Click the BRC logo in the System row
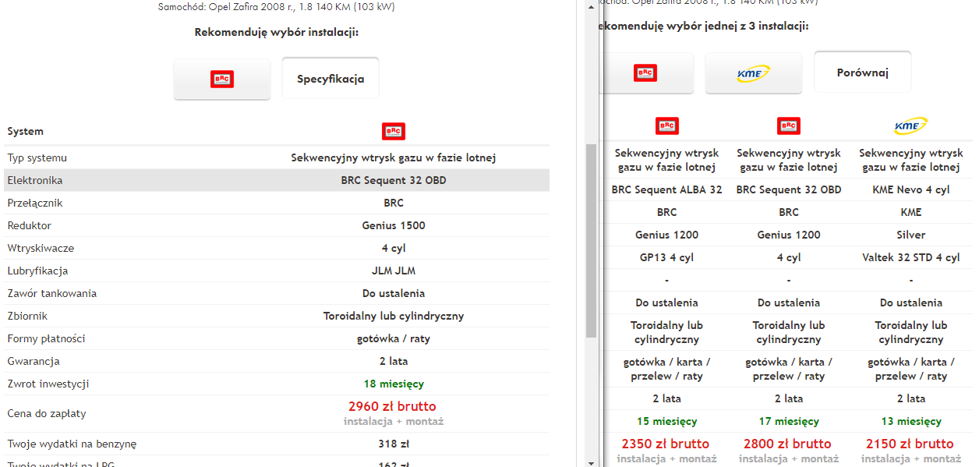The width and height of the screenshot is (979, 467). [394, 132]
